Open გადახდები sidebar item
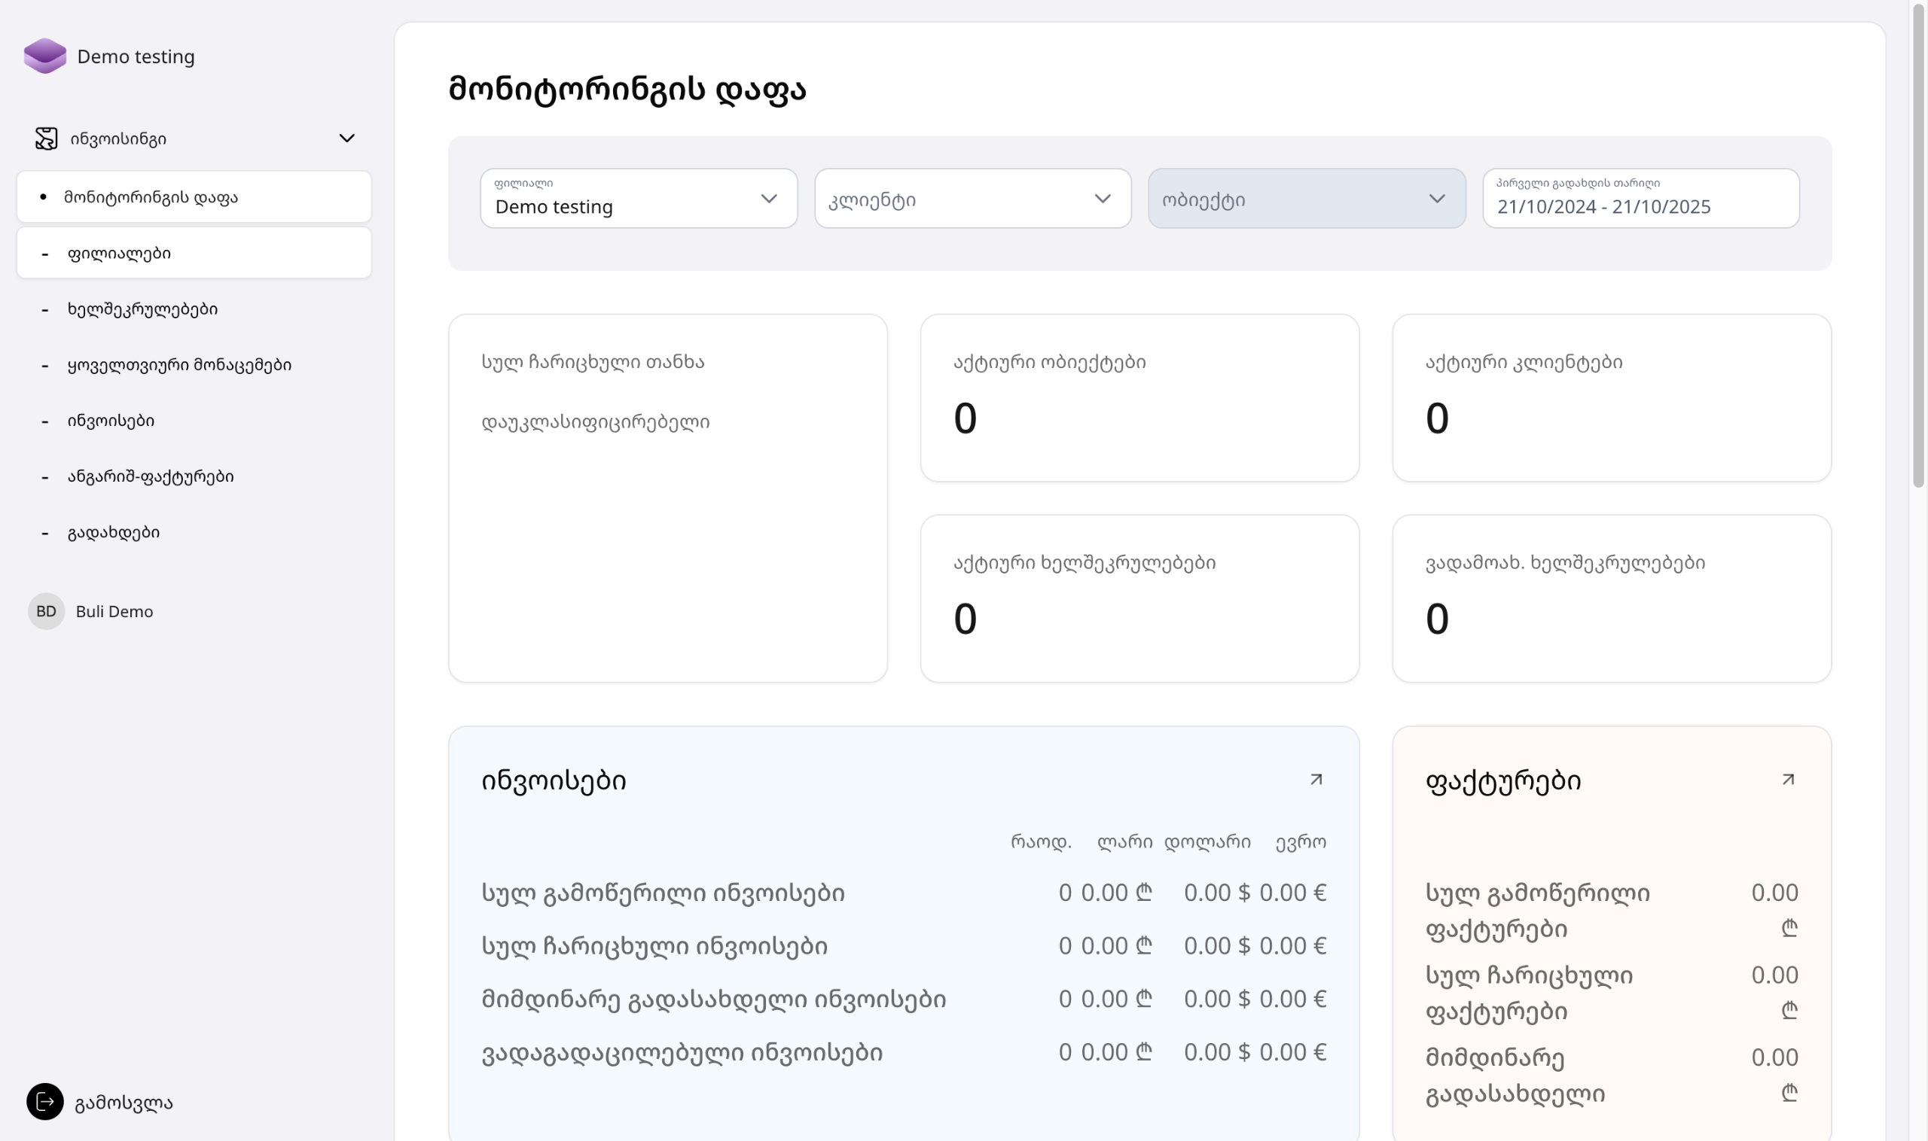1928x1141 pixels. 114,532
